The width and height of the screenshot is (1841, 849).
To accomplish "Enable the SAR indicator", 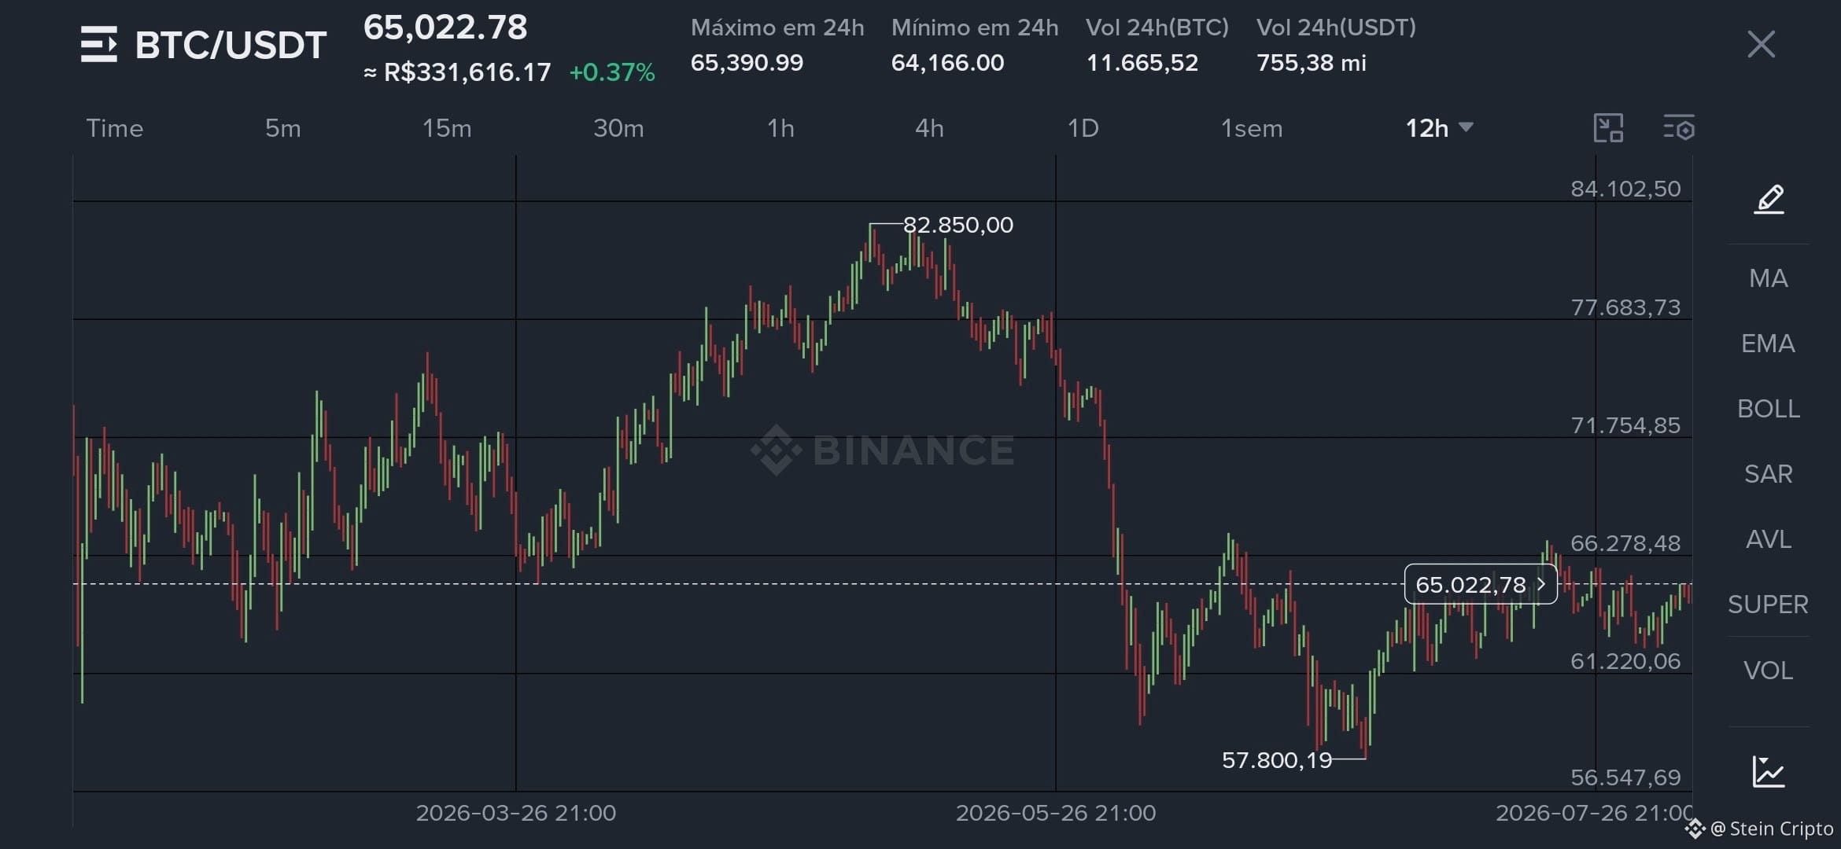I will point(1769,474).
